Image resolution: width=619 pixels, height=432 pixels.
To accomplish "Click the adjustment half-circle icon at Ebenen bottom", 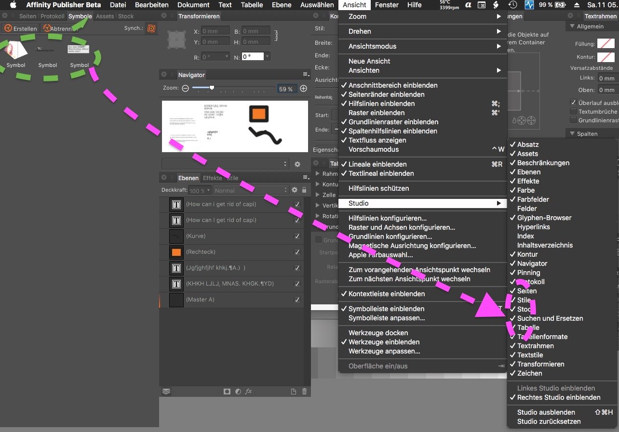I will point(238,392).
